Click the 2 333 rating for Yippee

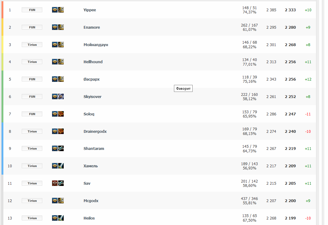[290, 10]
